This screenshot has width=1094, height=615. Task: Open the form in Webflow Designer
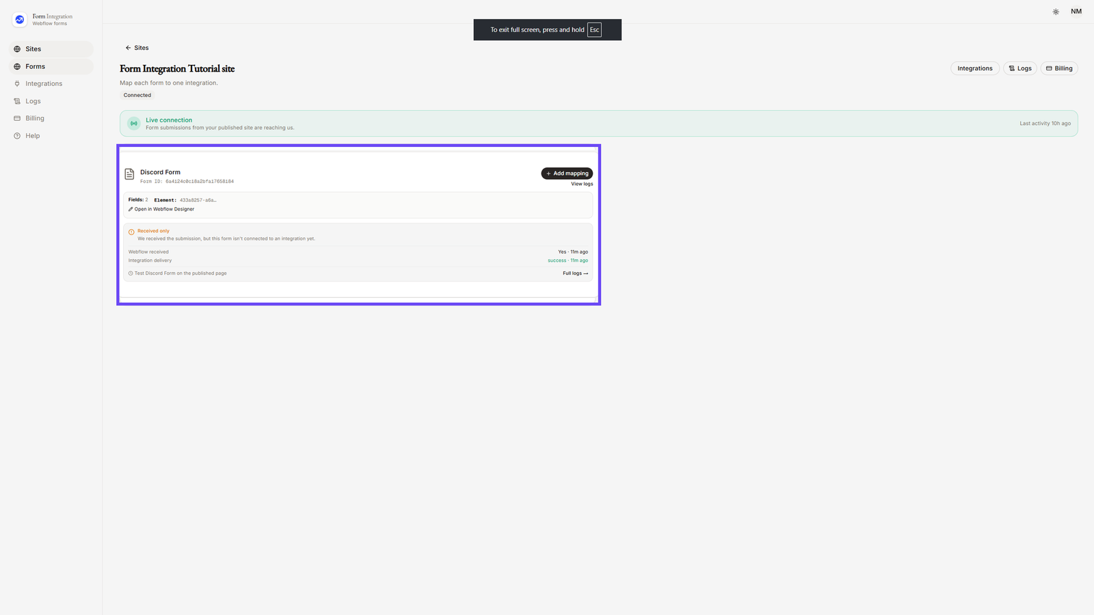point(161,209)
